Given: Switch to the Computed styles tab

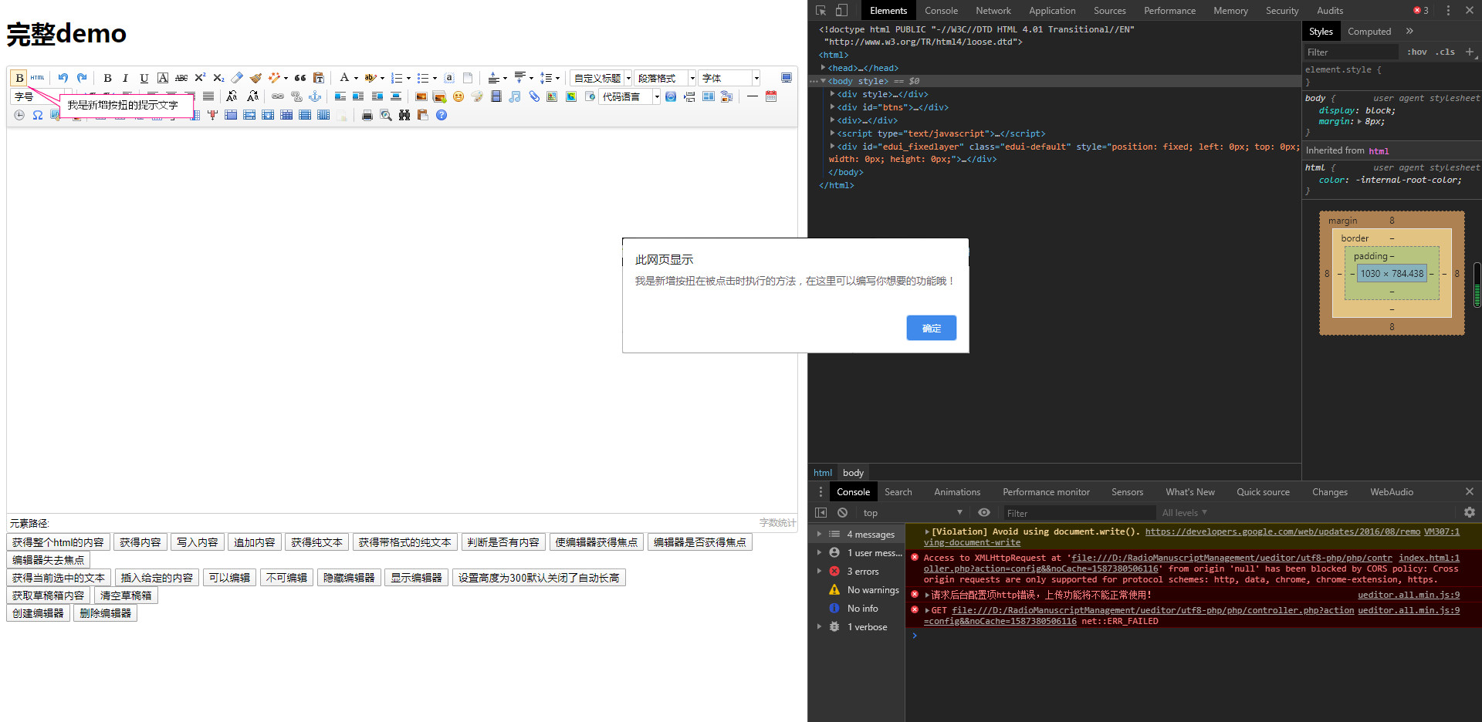Looking at the screenshot, I should (1369, 32).
